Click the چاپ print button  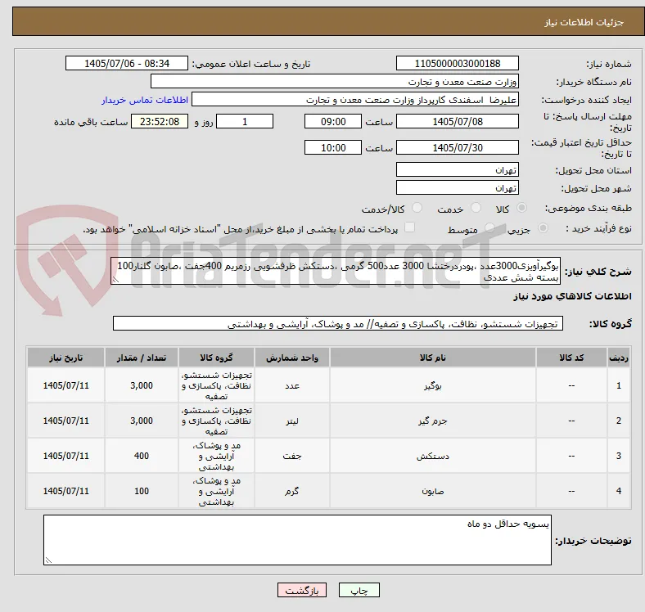[x=359, y=590]
